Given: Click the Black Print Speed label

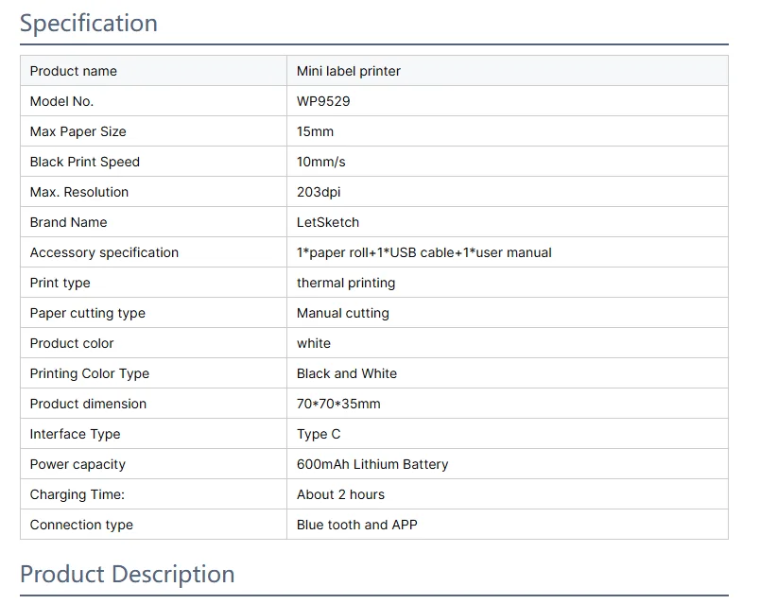Looking at the screenshot, I should point(85,162).
